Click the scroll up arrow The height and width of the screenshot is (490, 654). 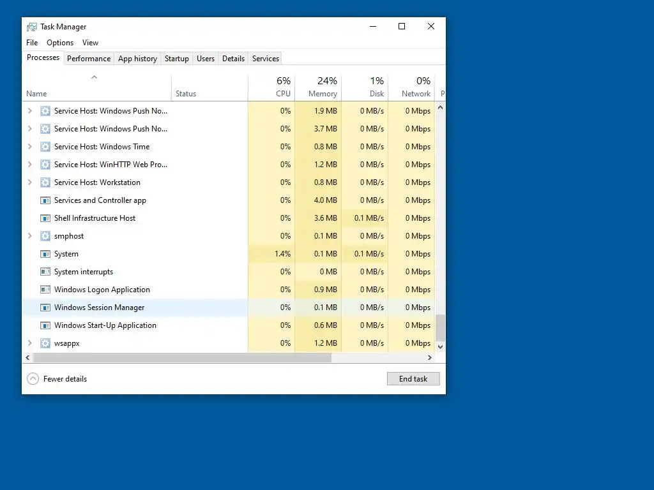point(440,107)
